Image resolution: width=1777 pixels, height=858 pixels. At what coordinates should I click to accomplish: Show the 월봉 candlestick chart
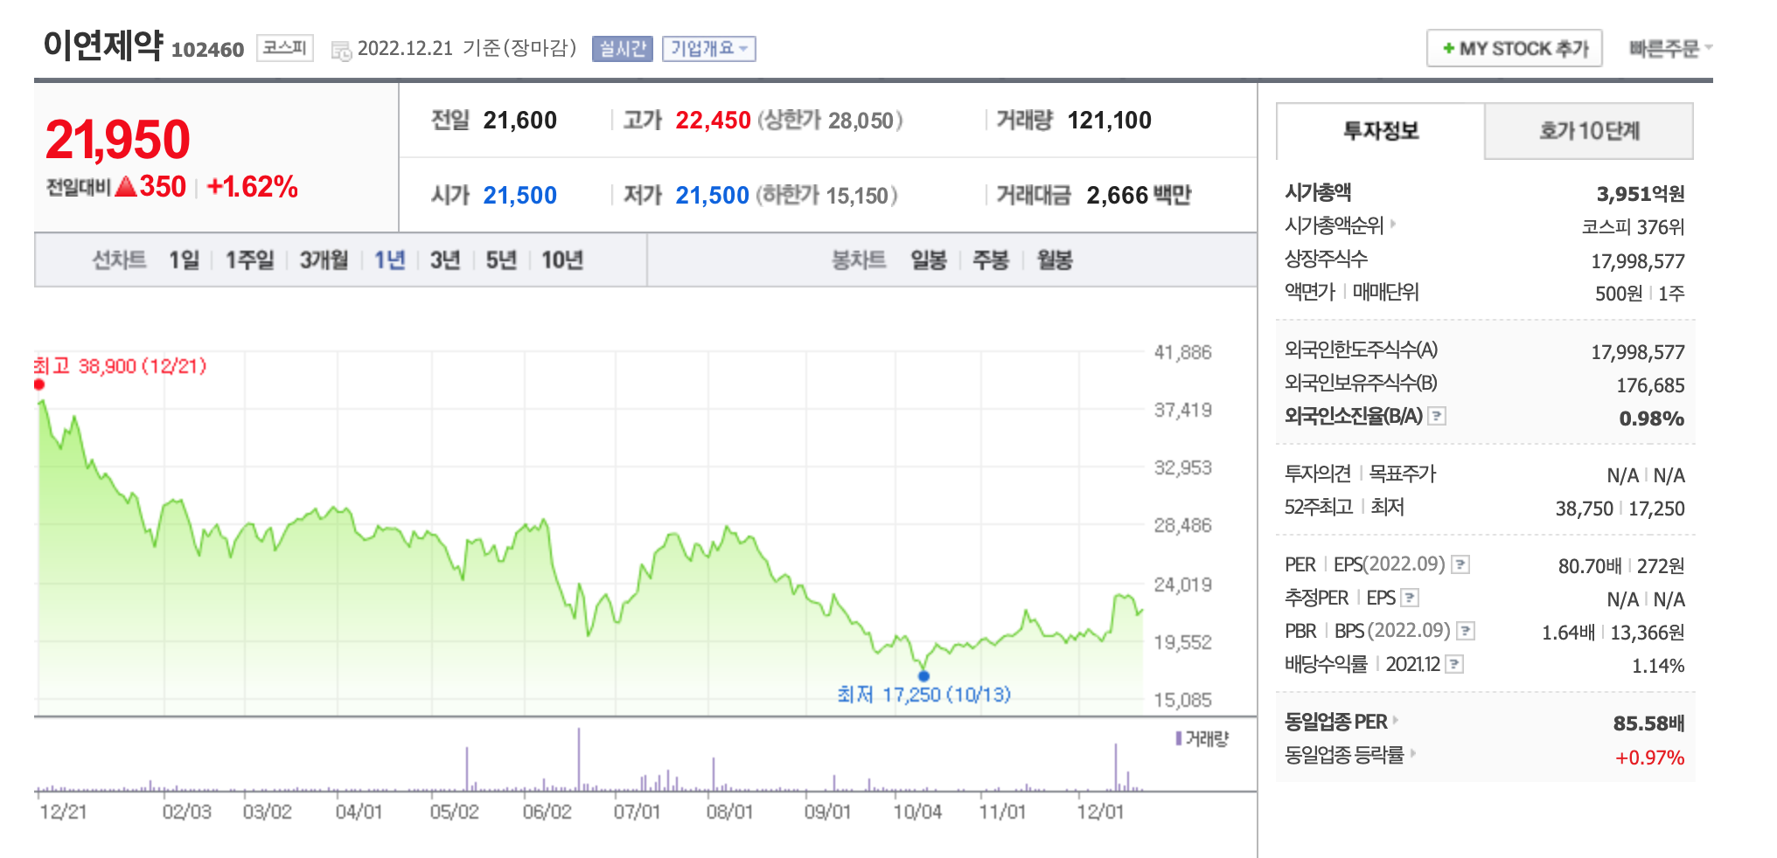[1055, 259]
